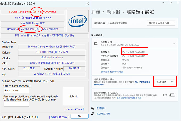
Task: Open display 1 adapter properties link
Action: [x=112, y=72]
